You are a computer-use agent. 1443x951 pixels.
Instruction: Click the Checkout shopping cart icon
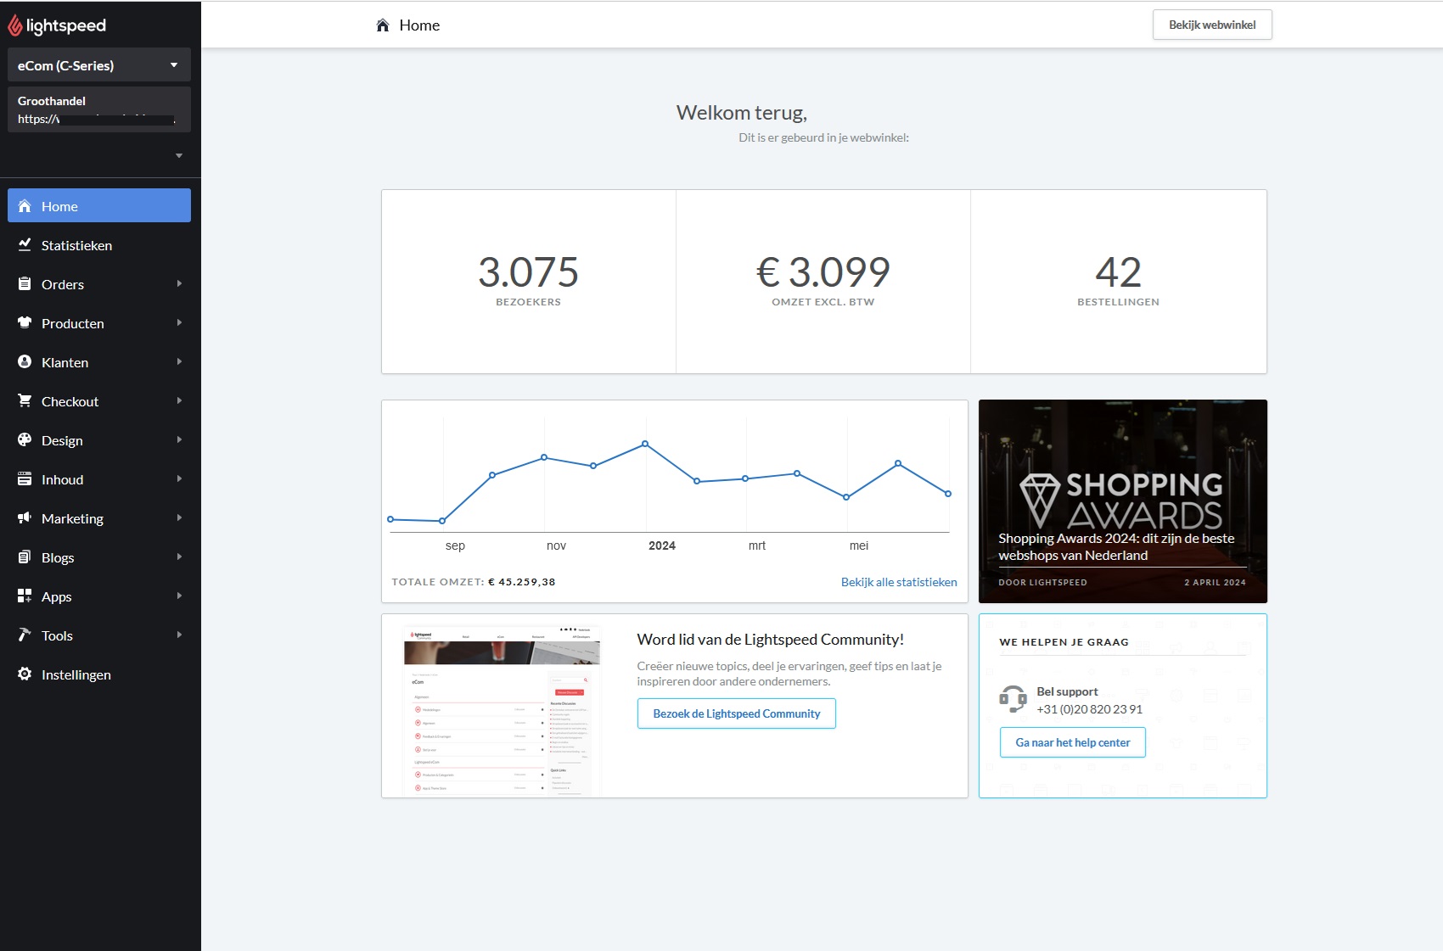tap(25, 401)
